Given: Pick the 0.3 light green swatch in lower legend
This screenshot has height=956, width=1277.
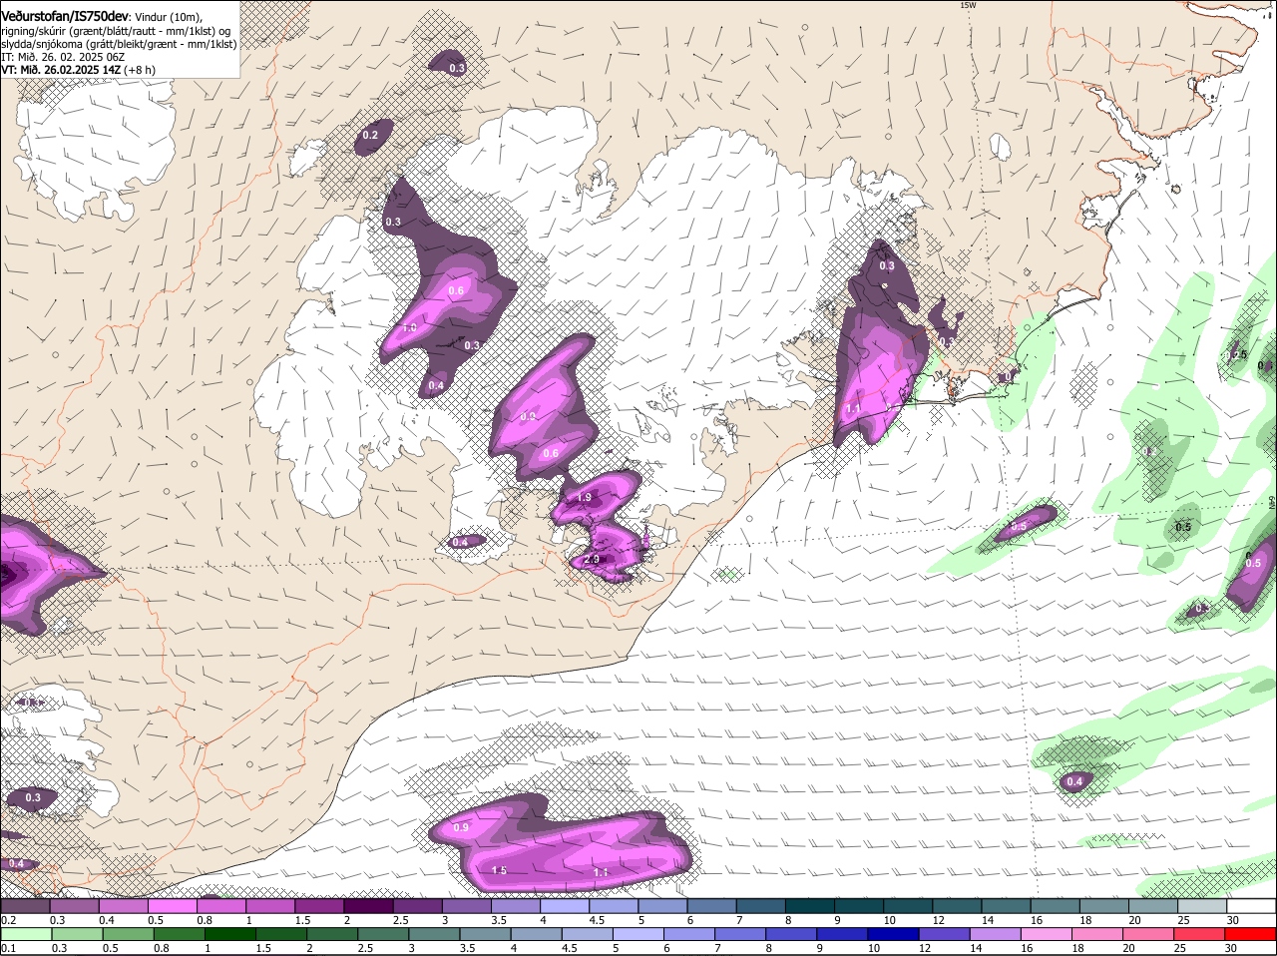Looking at the screenshot, I should (77, 935).
